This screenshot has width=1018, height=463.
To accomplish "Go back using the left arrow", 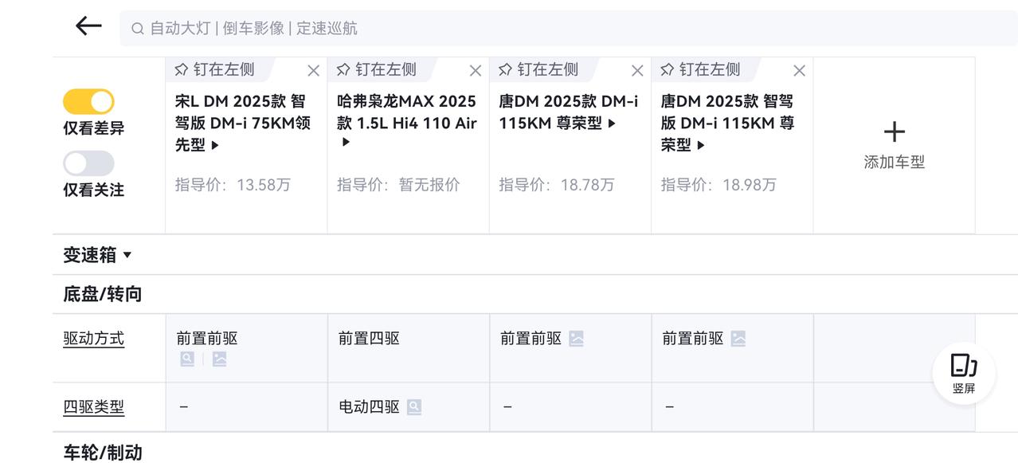I will 88,26.
